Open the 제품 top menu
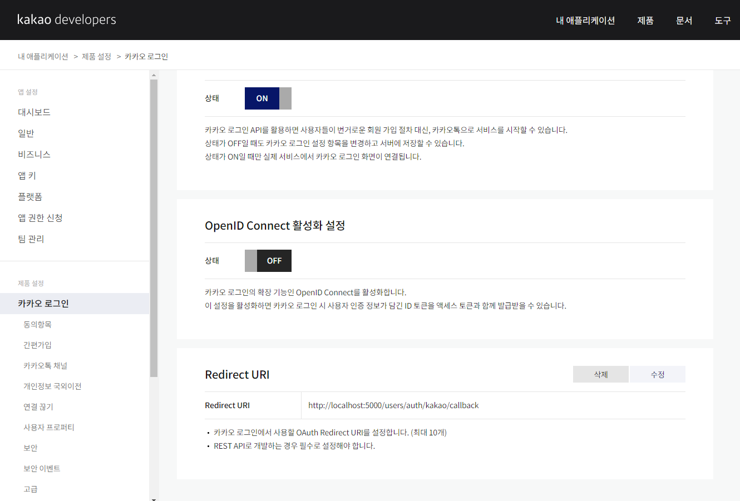The width and height of the screenshot is (740, 501). (x=645, y=21)
